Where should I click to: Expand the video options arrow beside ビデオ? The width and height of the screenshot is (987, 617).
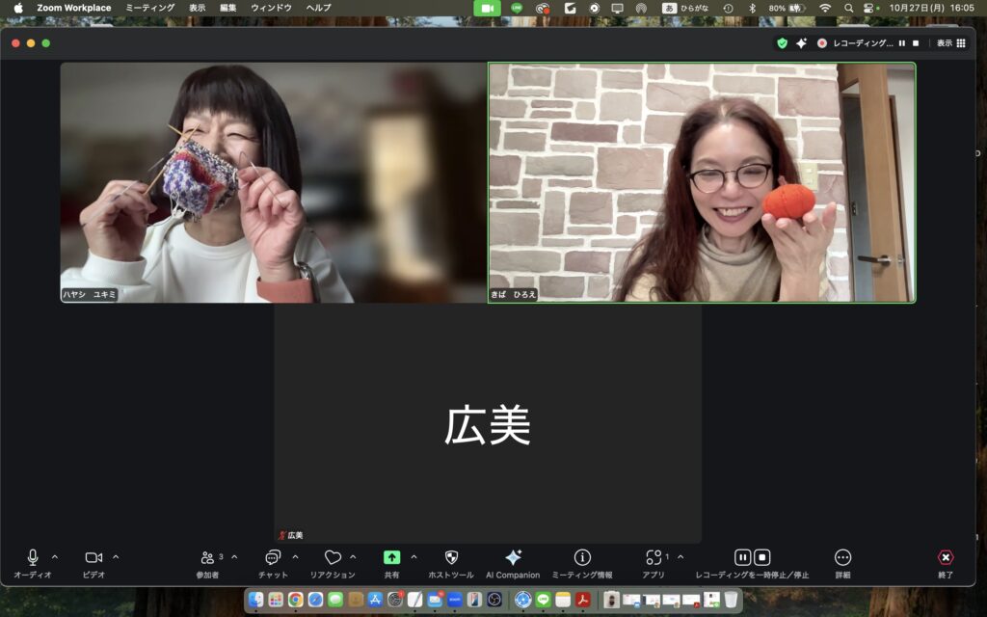click(x=116, y=557)
